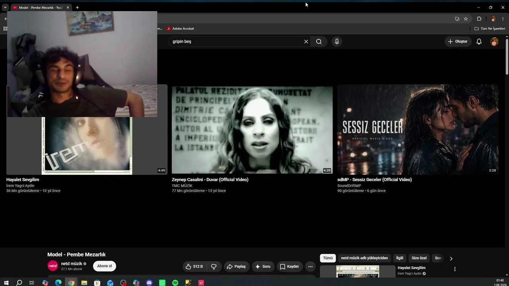The image size is (509, 286).
Task: Open WhatsApp from the taskbar
Action: (162, 283)
